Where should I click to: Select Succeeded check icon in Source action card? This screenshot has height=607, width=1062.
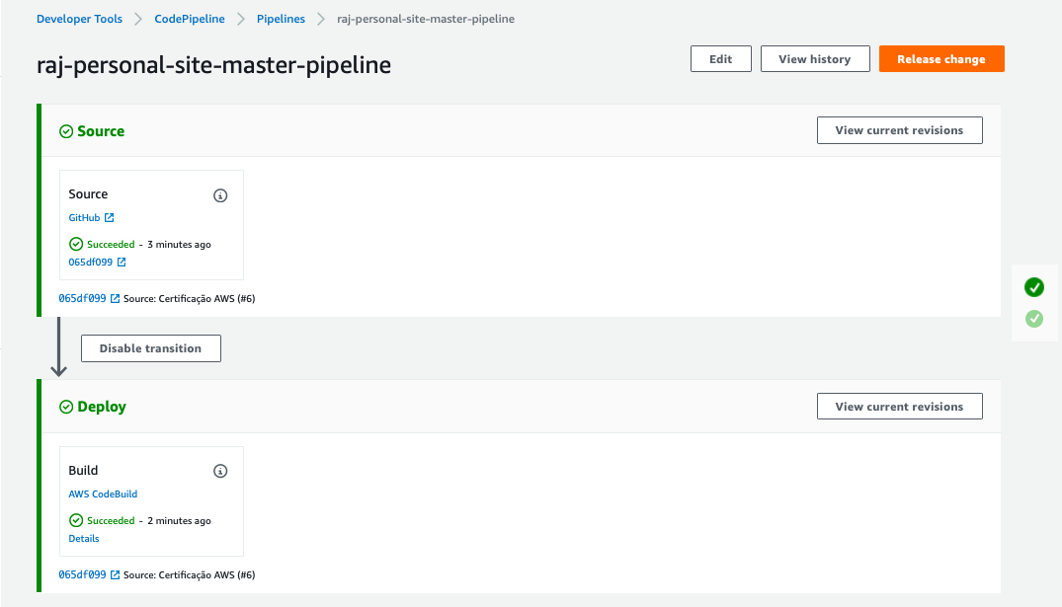coord(76,244)
